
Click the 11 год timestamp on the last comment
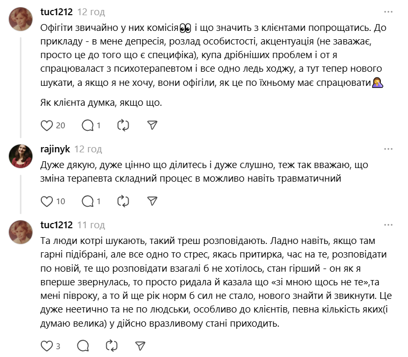point(90,225)
